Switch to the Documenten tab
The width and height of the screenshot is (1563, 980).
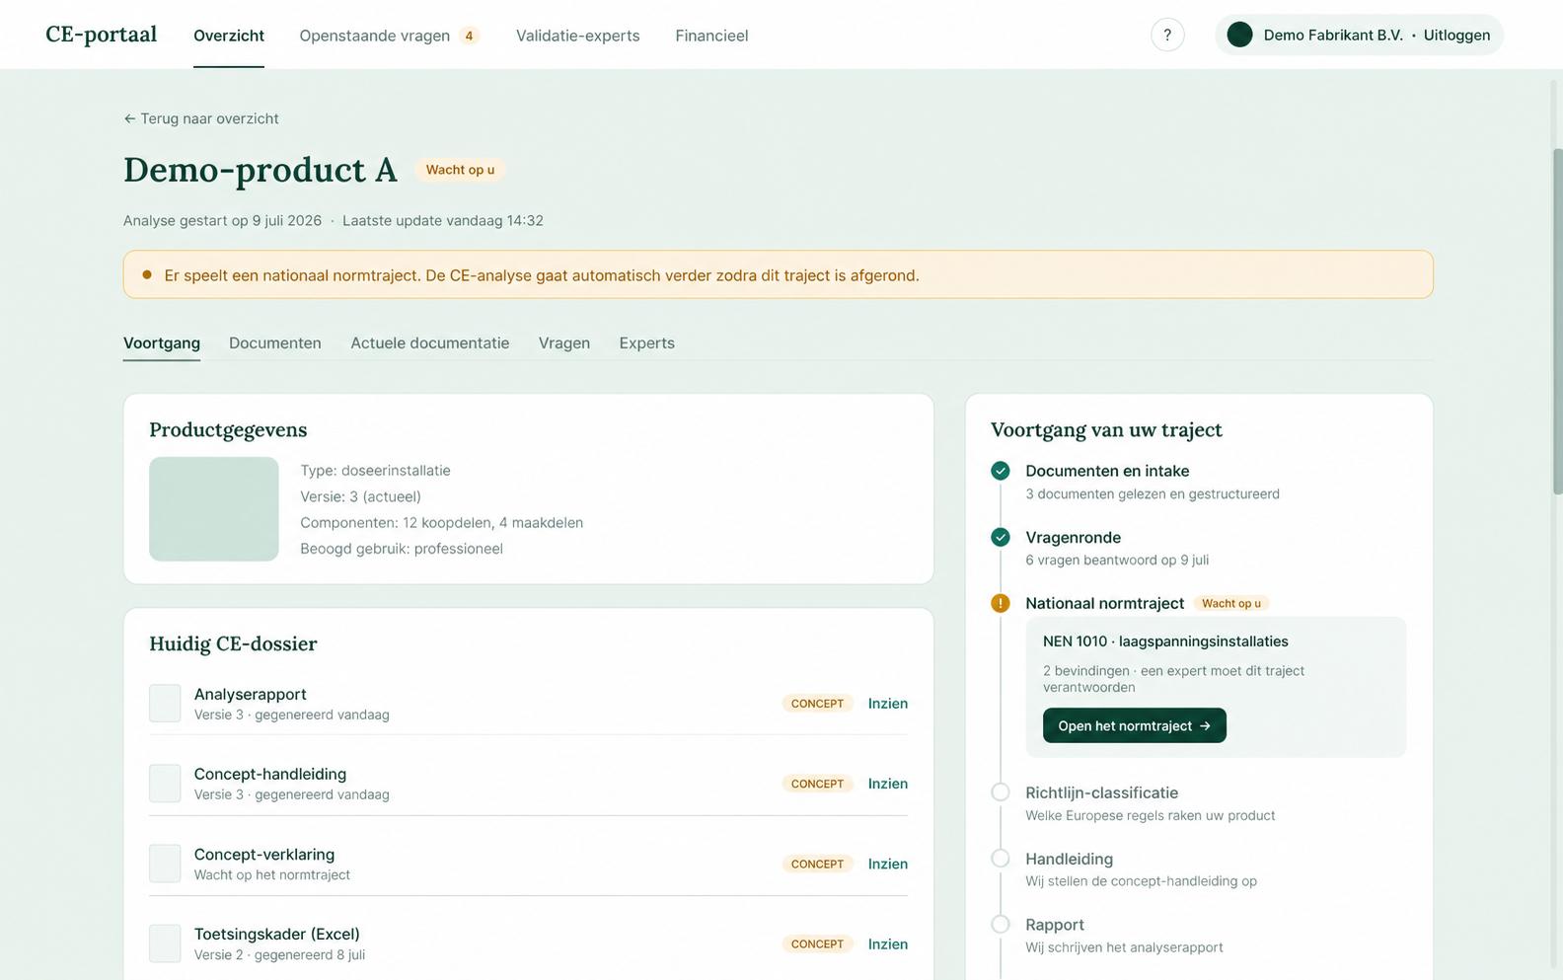[275, 343]
